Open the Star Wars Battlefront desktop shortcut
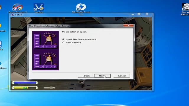 tap(185, 9)
